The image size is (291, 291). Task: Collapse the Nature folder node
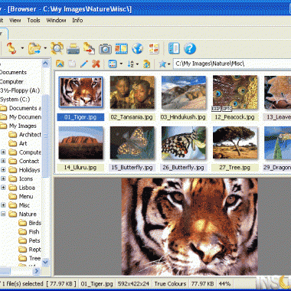[3, 214]
